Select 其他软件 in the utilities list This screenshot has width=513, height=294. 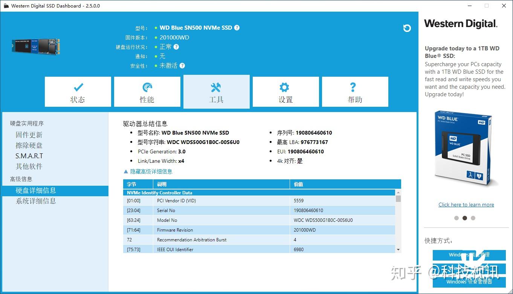29,166
